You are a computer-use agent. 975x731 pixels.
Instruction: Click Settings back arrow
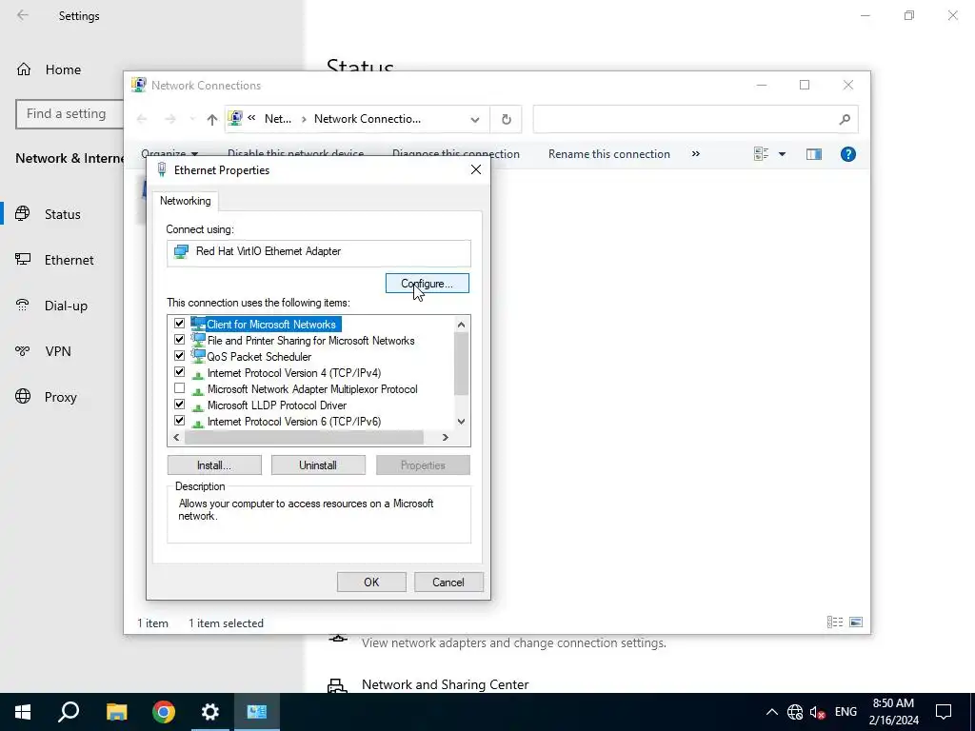(x=23, y=15)
